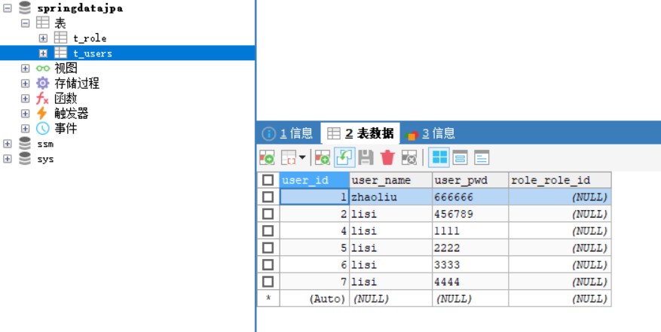This screenshot has height=332, width=661.
Task: Click the ssm database cylinder icon
Action: point(25,144)
